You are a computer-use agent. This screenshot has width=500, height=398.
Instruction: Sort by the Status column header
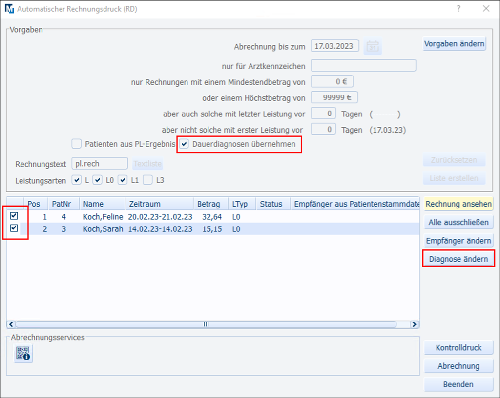point(273,204)
